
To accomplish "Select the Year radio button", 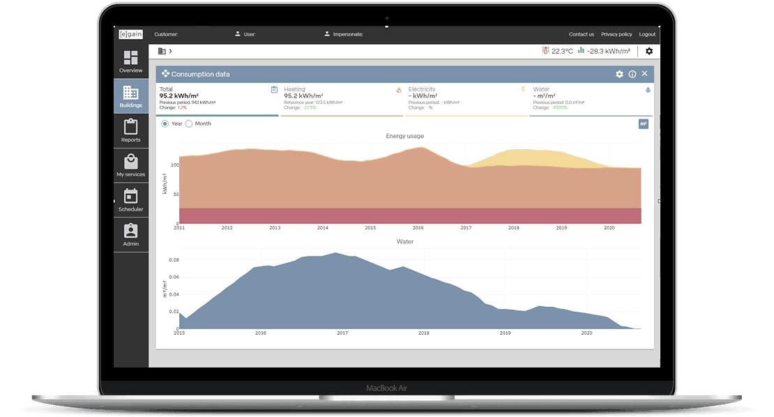I will tap(163, 123).
